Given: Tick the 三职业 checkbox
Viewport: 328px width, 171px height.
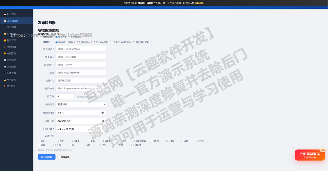Looking at the screenshot, I should pyautogui.click(x=167, y=141).
